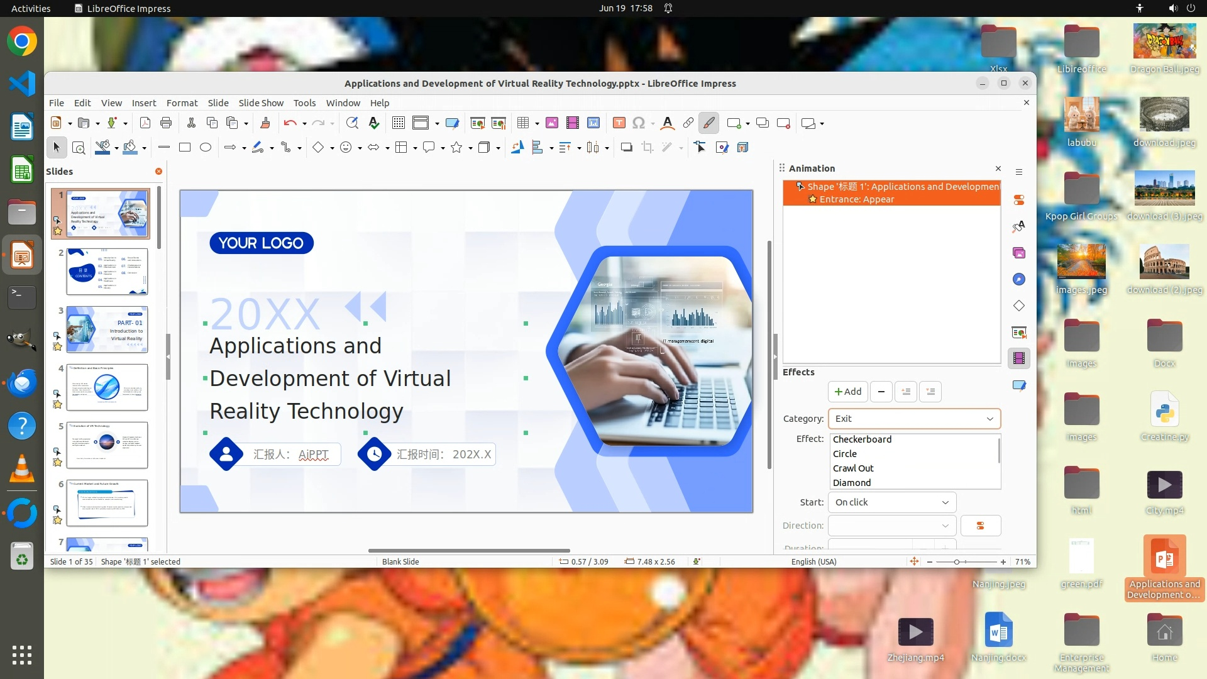Open the Category dropdown showing Exit
The width and height of the screenshot is (1207, 679).
click(914, 419)
